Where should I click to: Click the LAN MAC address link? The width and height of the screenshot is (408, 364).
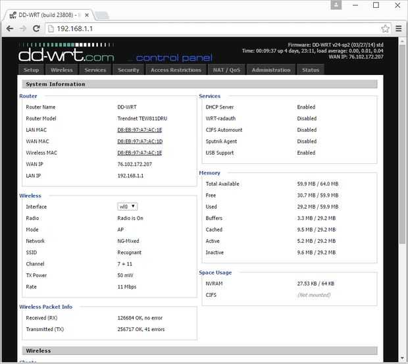point(140,130)
